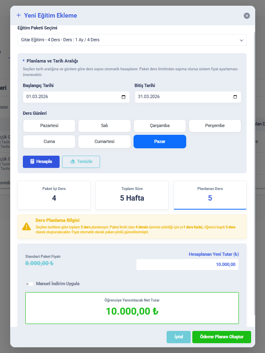The width and height of the screenshot is (265, 353).
Task: Click the warning triangle icon
Action: click(27, 226)
